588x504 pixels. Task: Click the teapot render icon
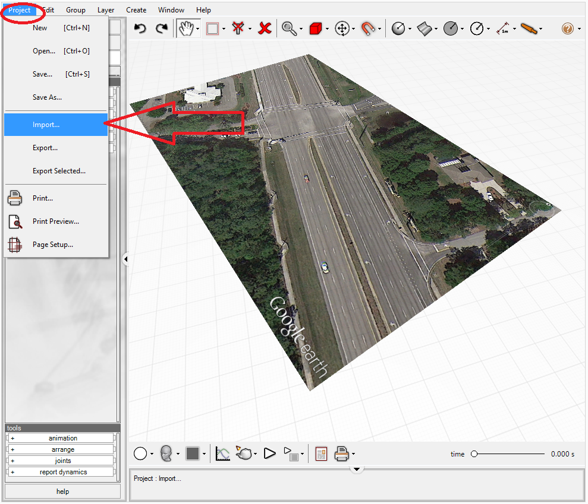click(244, 454)
